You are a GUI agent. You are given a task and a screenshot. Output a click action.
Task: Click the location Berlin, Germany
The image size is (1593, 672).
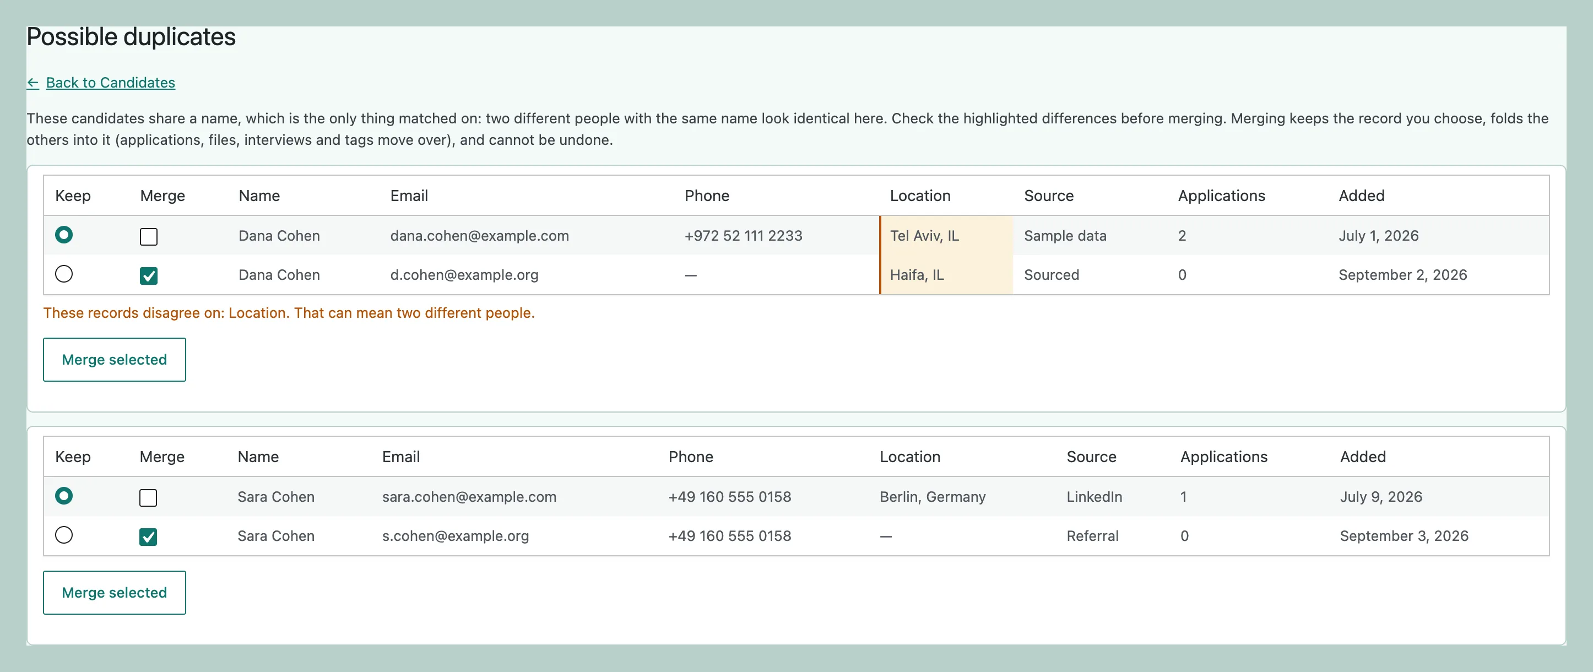pos(933,496)
